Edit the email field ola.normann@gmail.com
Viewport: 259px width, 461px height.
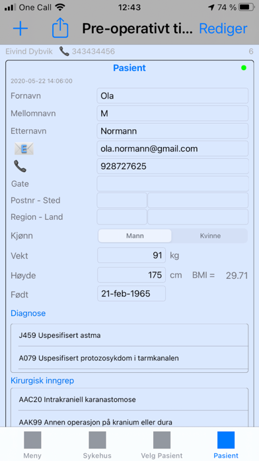(x=172, y=149)
